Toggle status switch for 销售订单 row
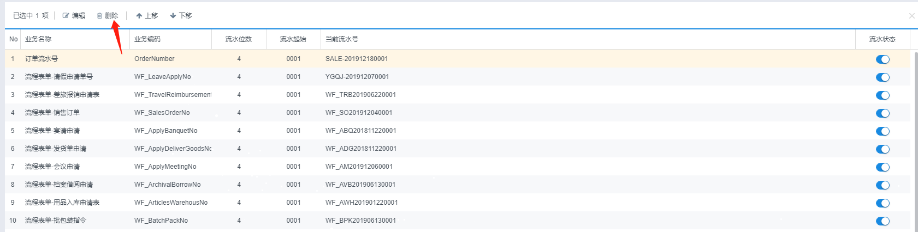The height and width of the screenshot is (232, 918). (x=883, y=113)
